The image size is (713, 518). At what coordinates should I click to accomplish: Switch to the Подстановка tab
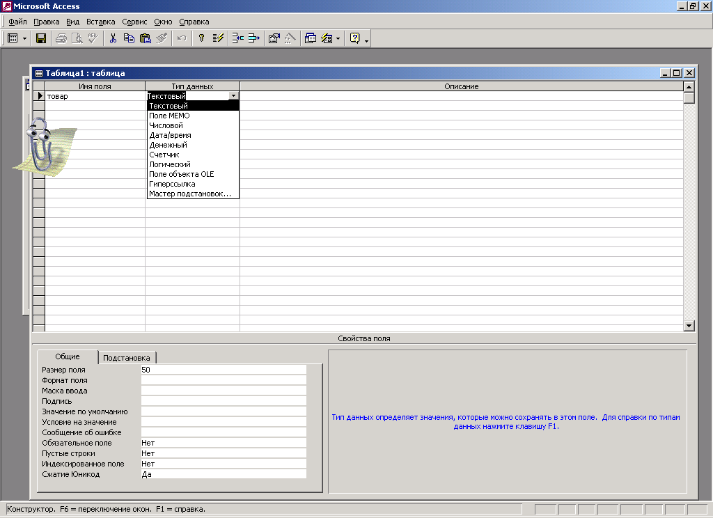tap(127, 358)
